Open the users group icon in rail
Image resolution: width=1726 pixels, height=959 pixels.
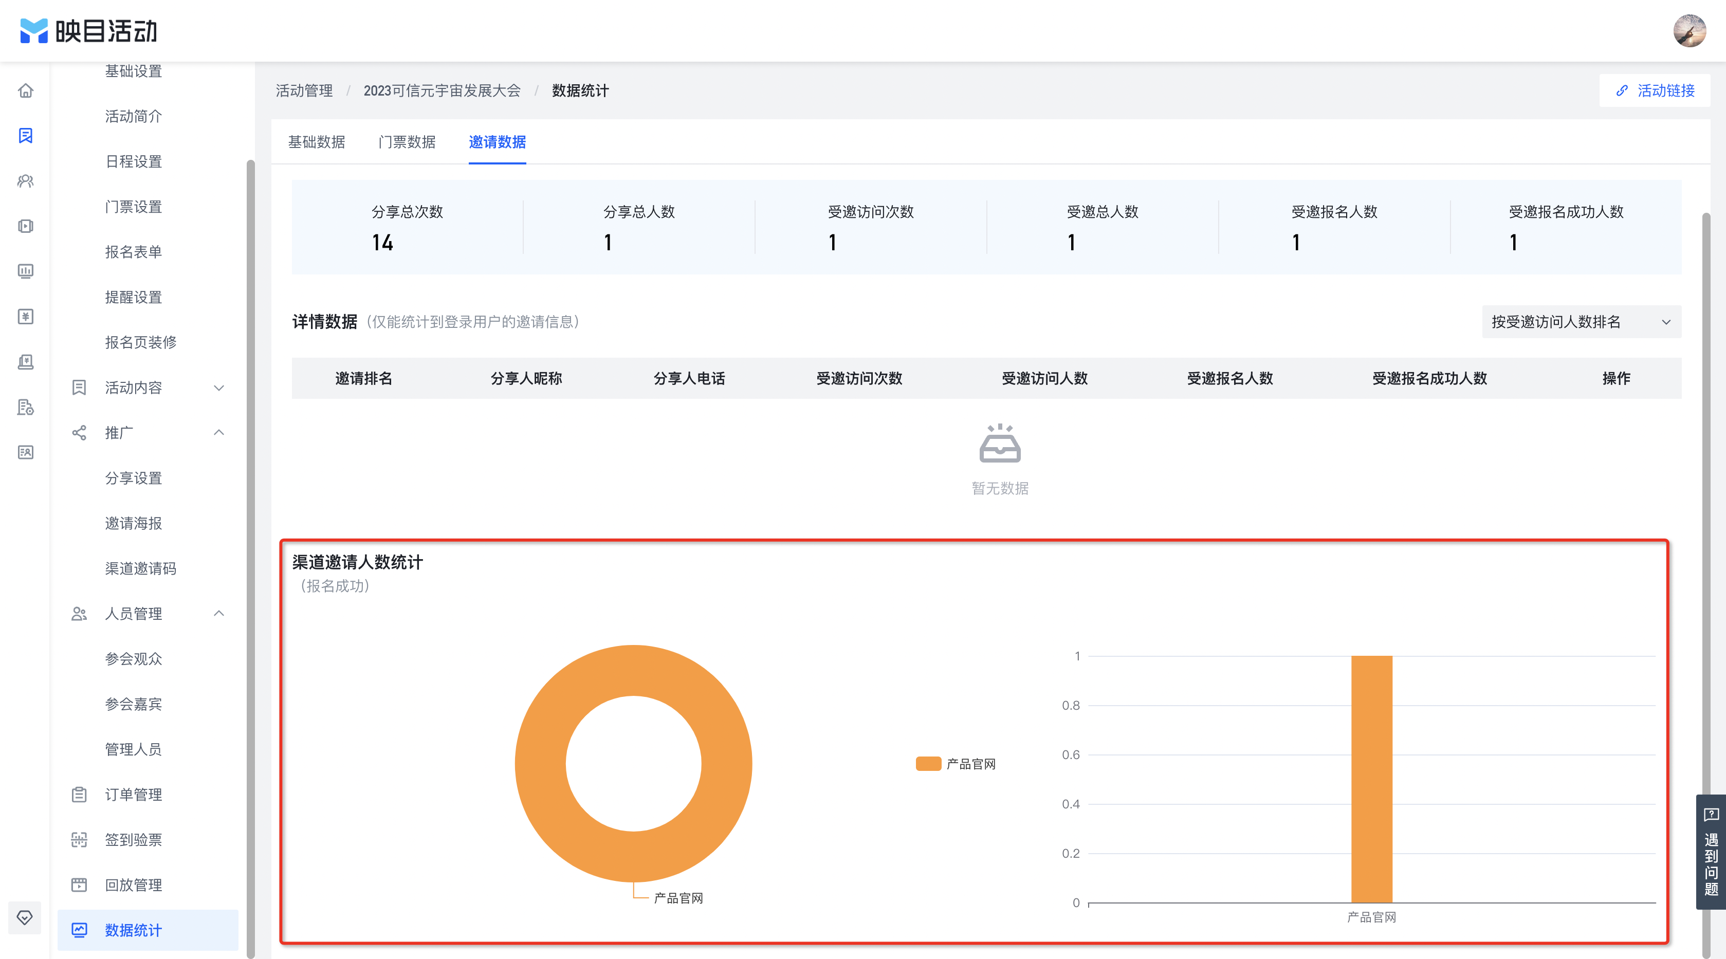pyautogui.click(x=26, y=181)
